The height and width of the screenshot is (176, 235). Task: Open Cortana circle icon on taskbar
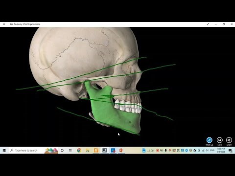point(62,150)
